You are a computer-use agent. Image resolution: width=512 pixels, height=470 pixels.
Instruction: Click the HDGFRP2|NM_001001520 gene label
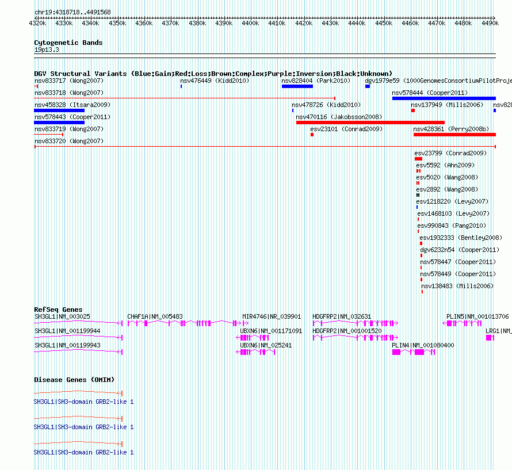point(347,331)
